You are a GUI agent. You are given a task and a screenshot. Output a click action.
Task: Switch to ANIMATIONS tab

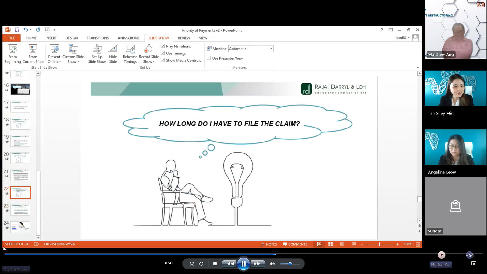click(128, 38)
